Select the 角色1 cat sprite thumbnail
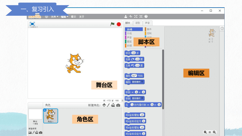 coord(51,116)
